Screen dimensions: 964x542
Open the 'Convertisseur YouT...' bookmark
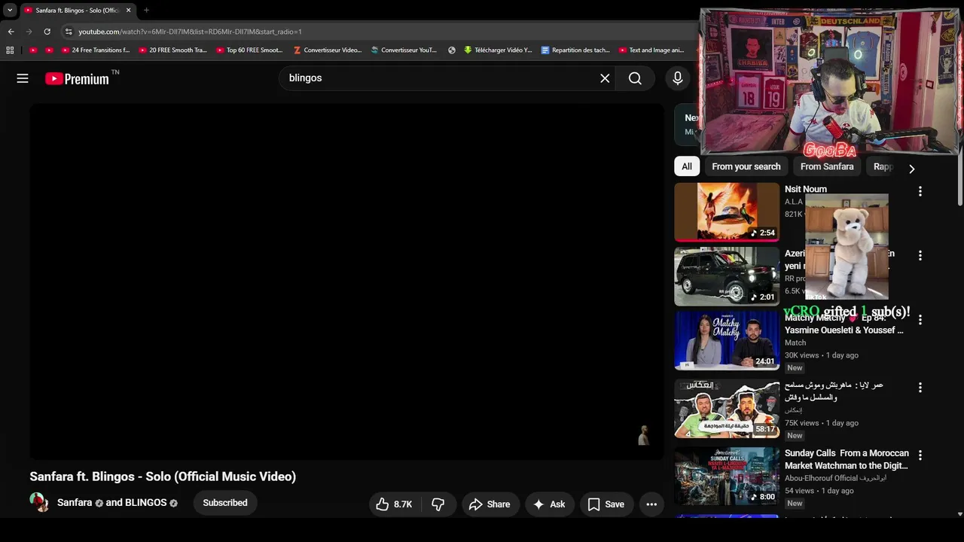[x=404, y=50]
